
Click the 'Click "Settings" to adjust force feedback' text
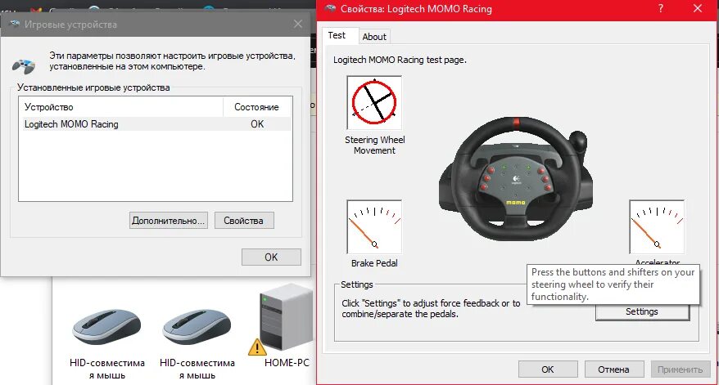(431, 308)
